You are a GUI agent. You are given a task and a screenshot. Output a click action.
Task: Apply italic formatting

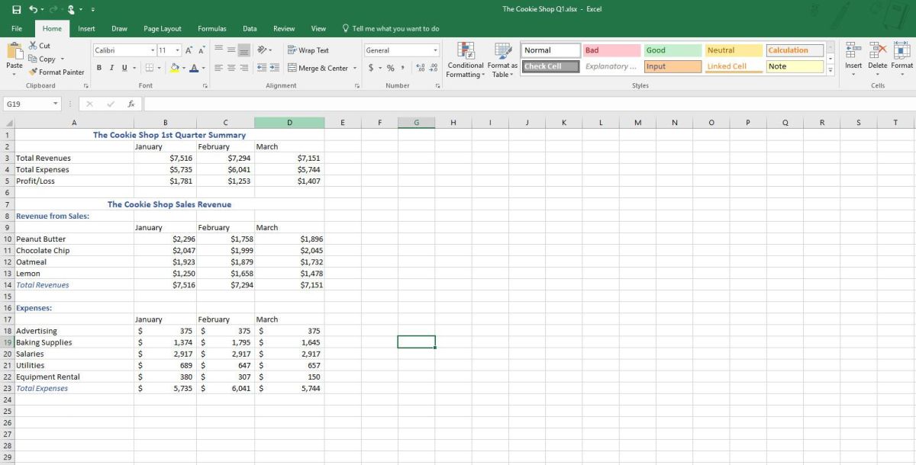pyautogui.click(x=109, y=67)
